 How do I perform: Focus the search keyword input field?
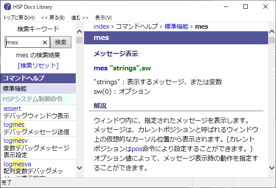(24, 43)
